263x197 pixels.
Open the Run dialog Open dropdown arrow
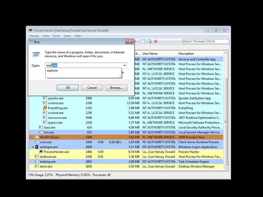[x=125, y=65]
